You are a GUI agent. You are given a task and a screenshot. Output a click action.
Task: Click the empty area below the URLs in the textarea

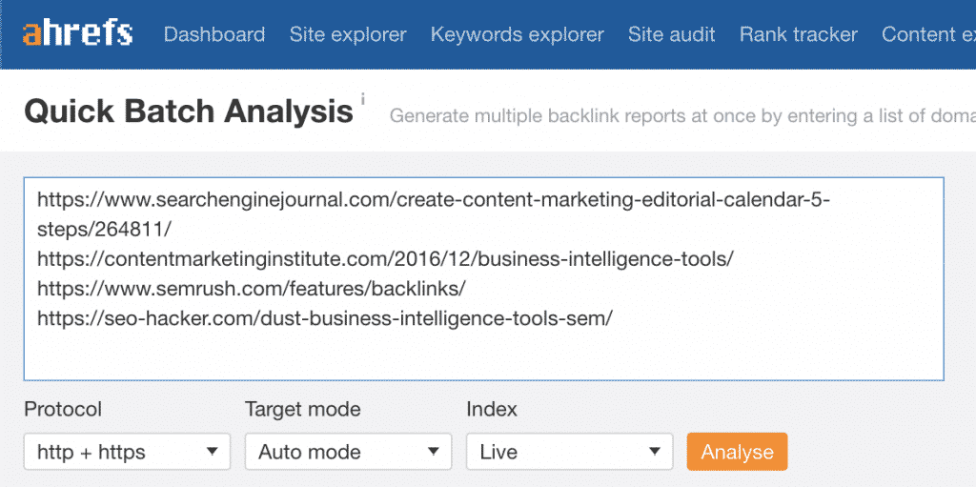point(477,355)
